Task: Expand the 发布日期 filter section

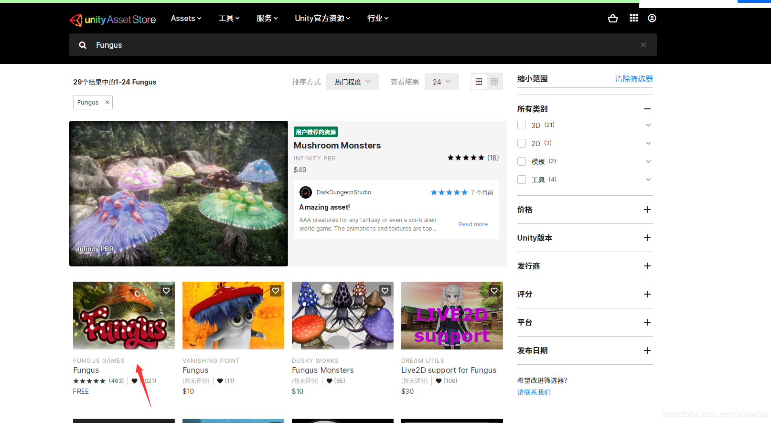Action: coord(647,350)
